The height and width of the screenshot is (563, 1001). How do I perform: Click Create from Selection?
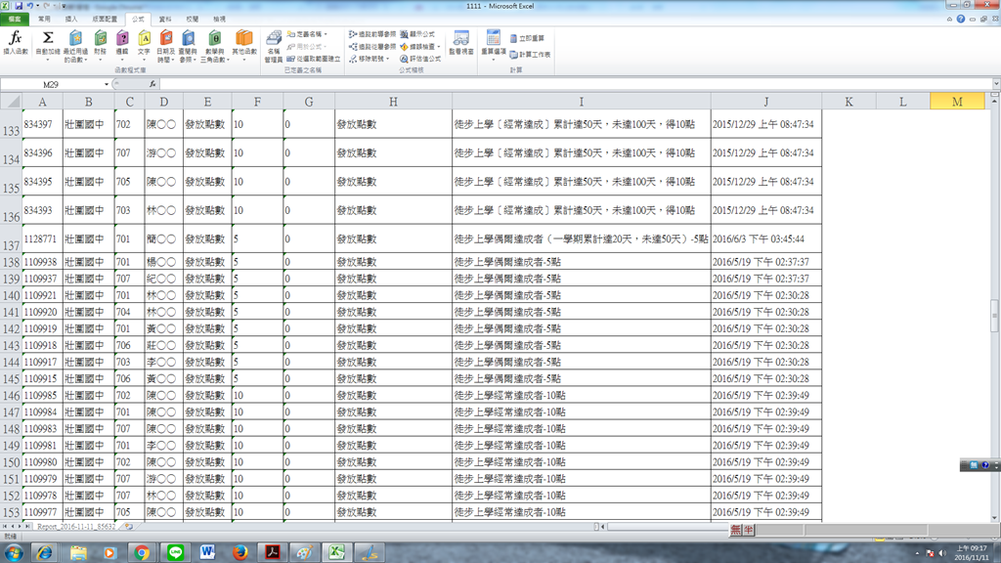[314, 59]
